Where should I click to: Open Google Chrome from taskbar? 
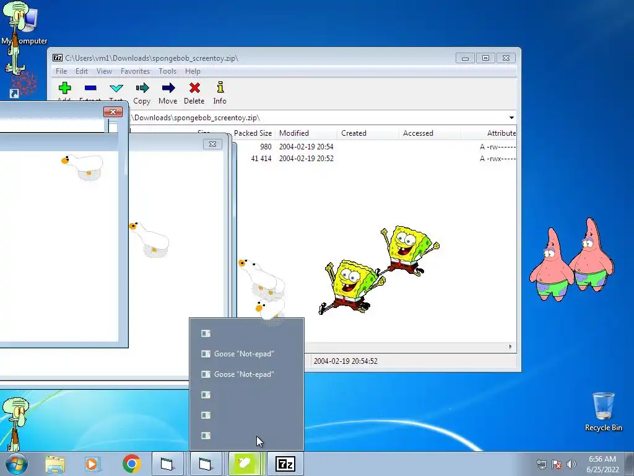(131, 464)
